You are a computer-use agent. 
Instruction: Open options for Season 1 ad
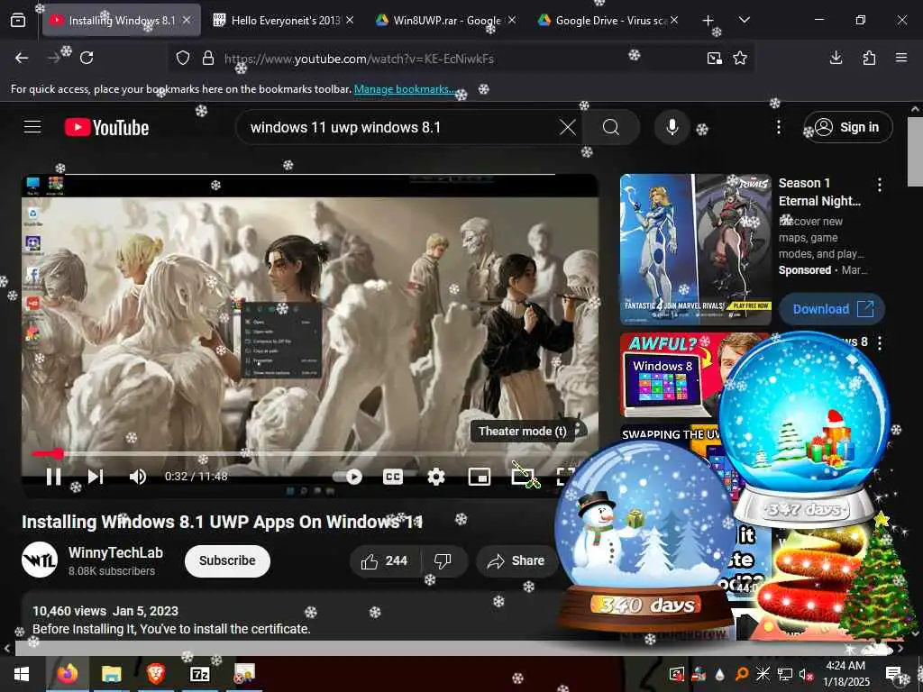(x=880, y=185)
